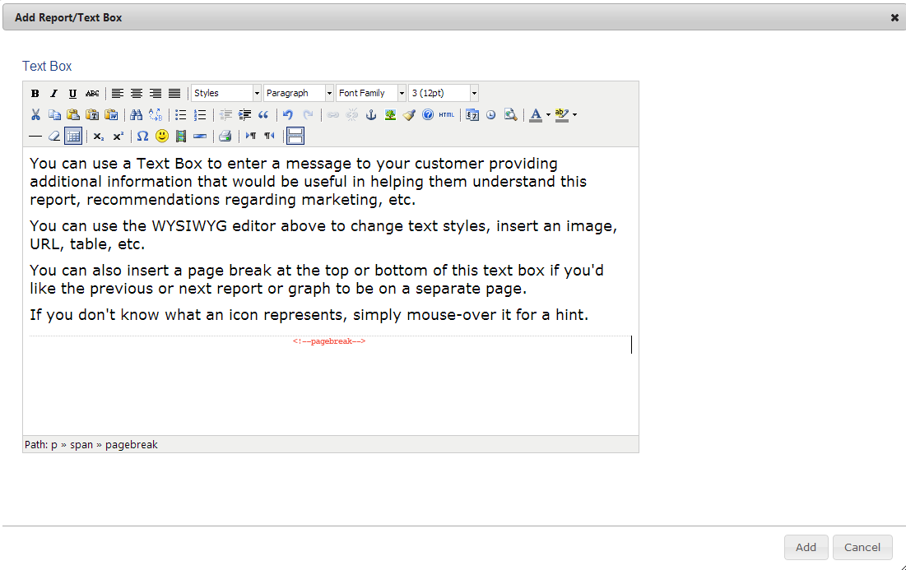Open the text color picker arrow

(x=548, y=115)
